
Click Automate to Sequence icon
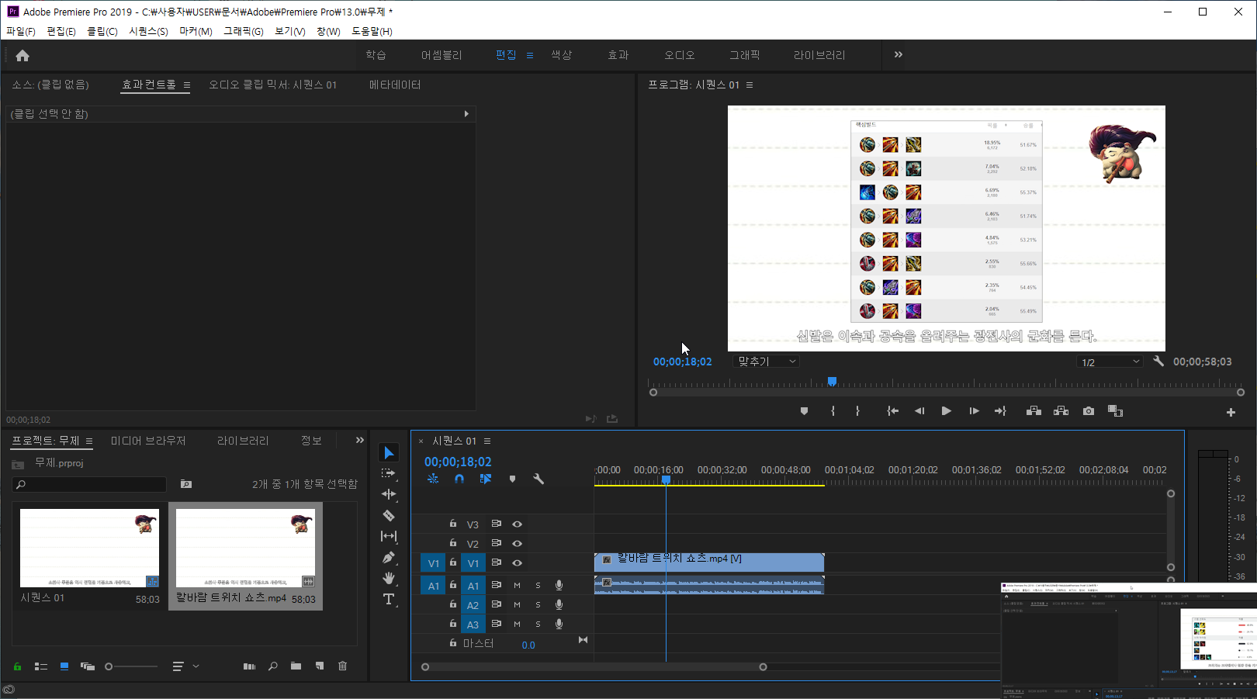click(x=249, y=666)
